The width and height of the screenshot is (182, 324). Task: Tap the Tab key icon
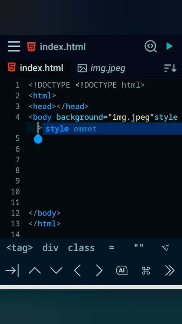click(x=12, y=270)
